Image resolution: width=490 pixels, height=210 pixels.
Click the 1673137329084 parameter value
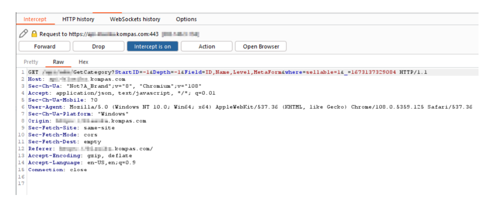point(374,72)
